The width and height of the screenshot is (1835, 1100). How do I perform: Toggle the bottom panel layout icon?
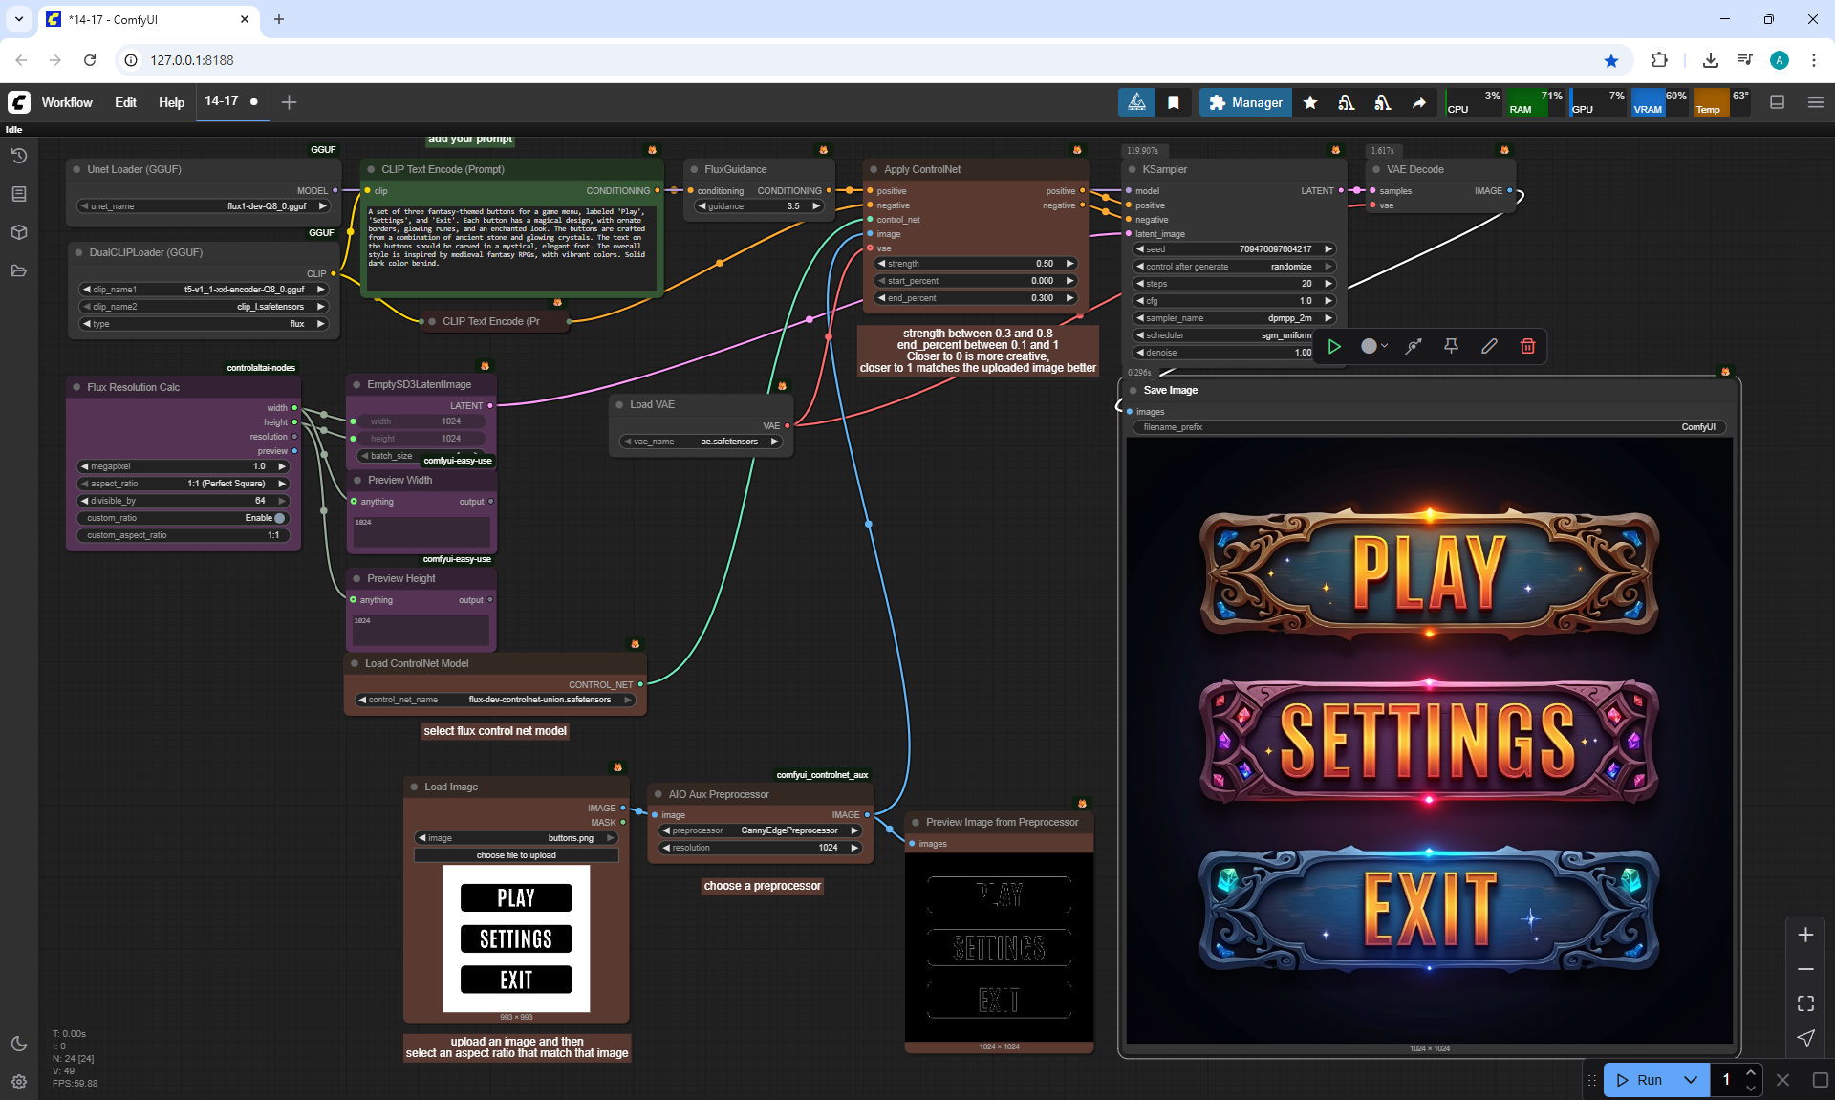point(1777,102)
